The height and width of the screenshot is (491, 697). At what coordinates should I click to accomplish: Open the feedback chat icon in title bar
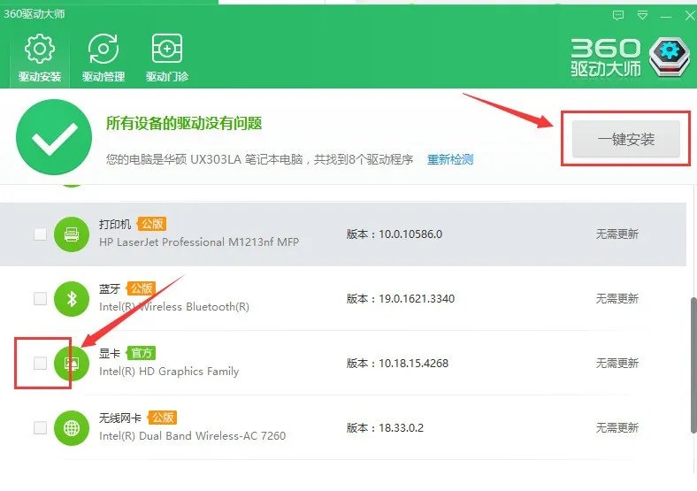pyautogui.click(x=618, y=16)
